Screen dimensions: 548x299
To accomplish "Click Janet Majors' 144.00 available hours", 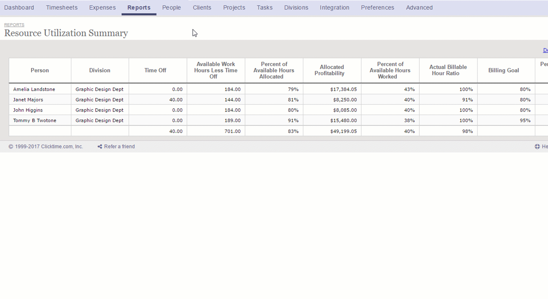I will [x=233, y=100].
